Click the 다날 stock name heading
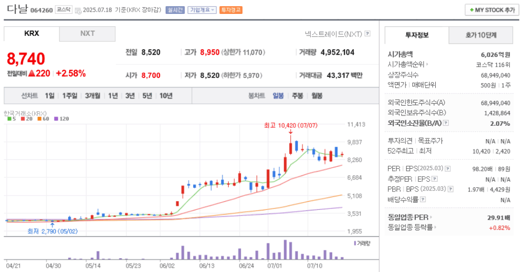This screenshot has height=272, width=525. [x=17, y=9]
